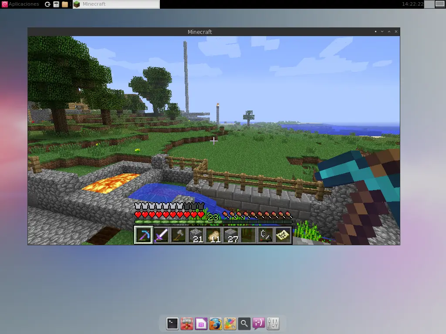Image resolution: width=446 pixels, height=334 pixels.
Task: Click the workspace switcher first pane
Action: click(x=429, y=4)
